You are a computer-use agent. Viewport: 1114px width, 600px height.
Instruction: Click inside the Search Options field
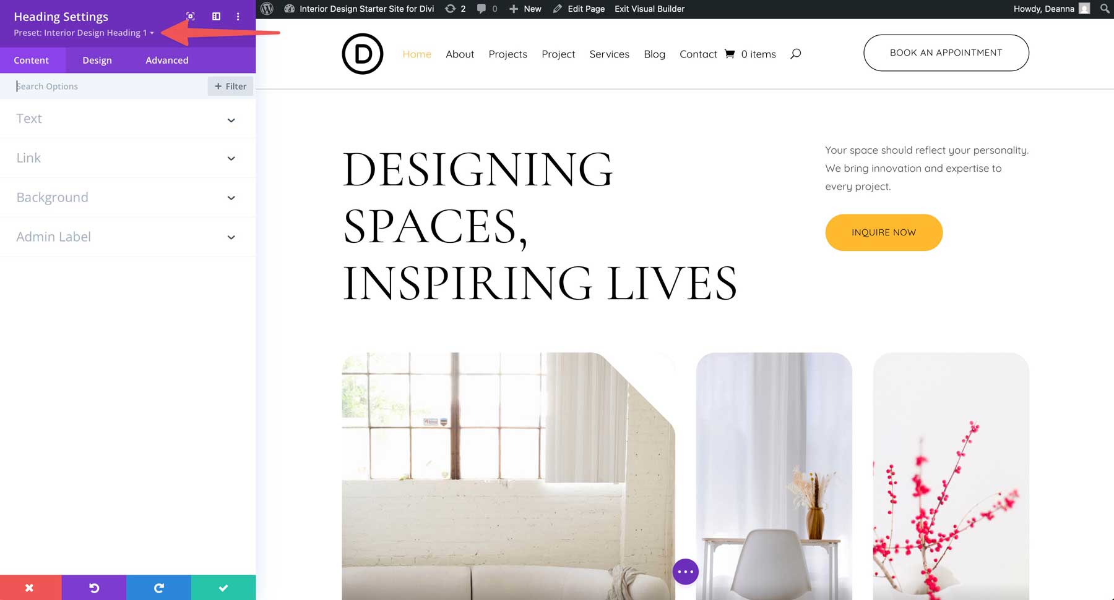pos(93,86)
